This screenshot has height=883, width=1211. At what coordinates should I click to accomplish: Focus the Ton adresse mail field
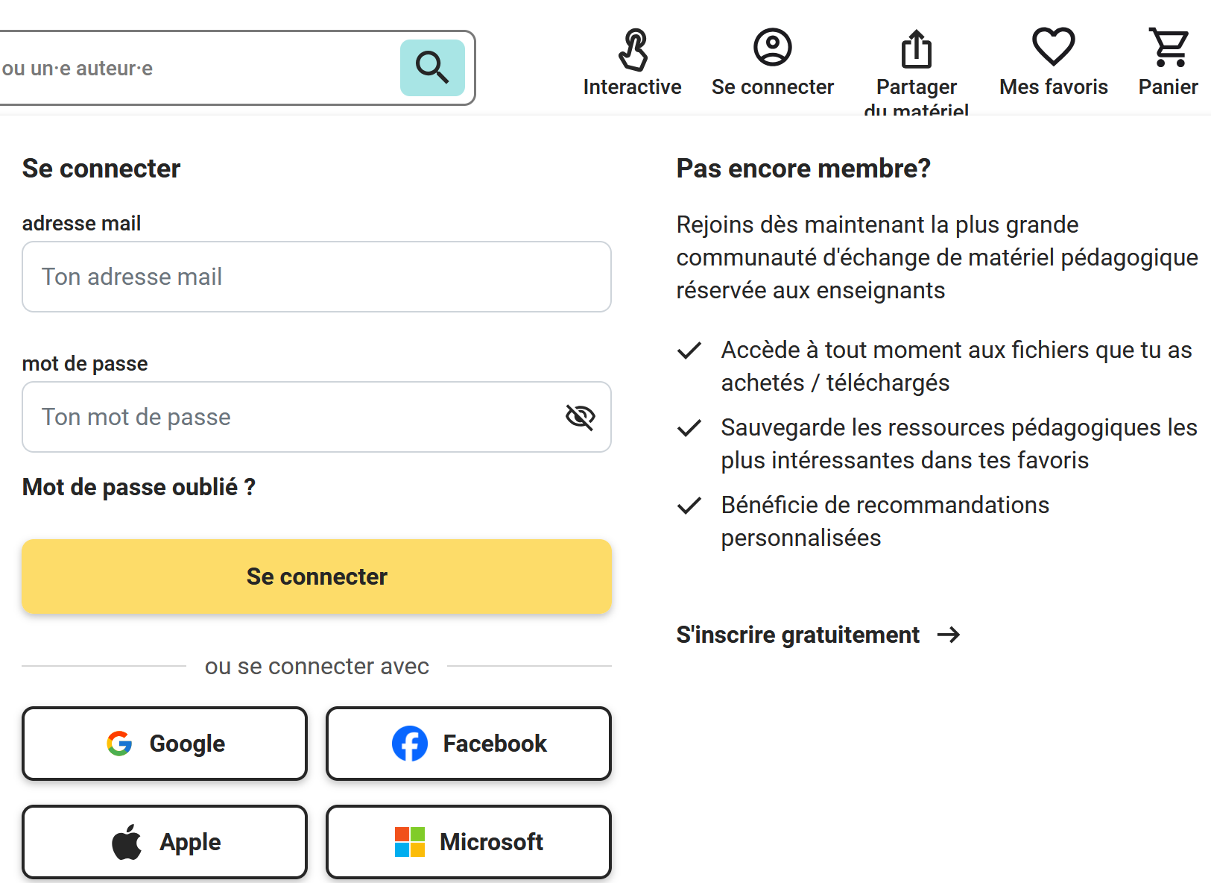317,277
